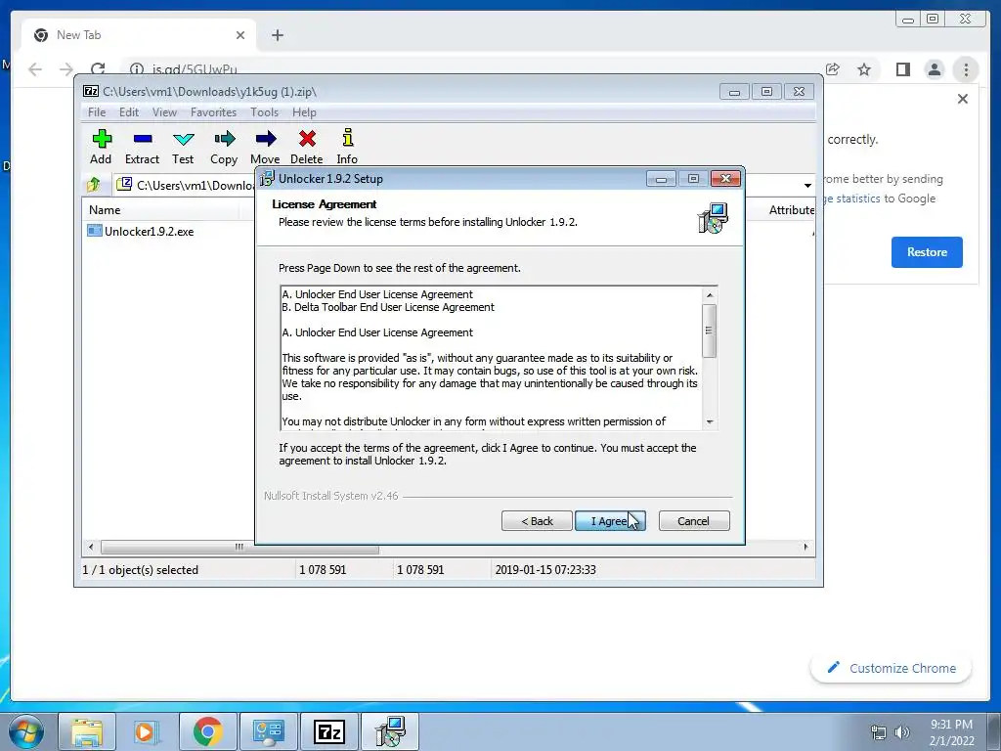
Task: Open the Windows Start menu
Action: 25,731
